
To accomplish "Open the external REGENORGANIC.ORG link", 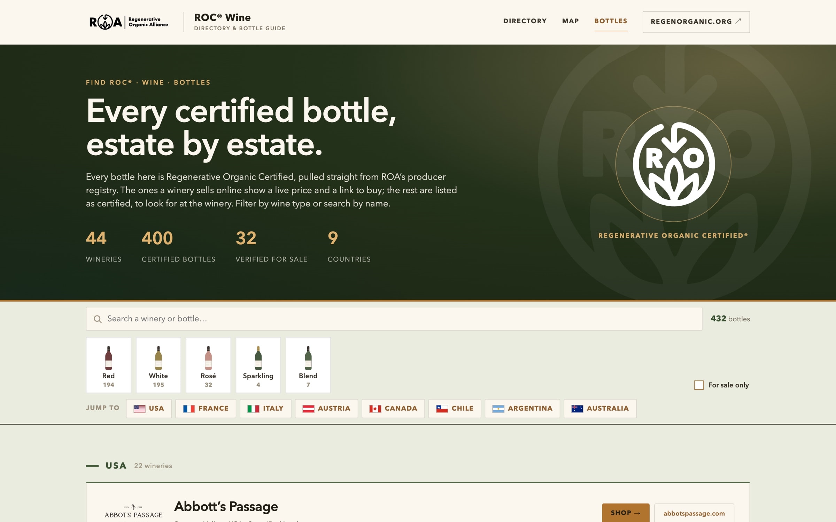I will pos(696,22).
